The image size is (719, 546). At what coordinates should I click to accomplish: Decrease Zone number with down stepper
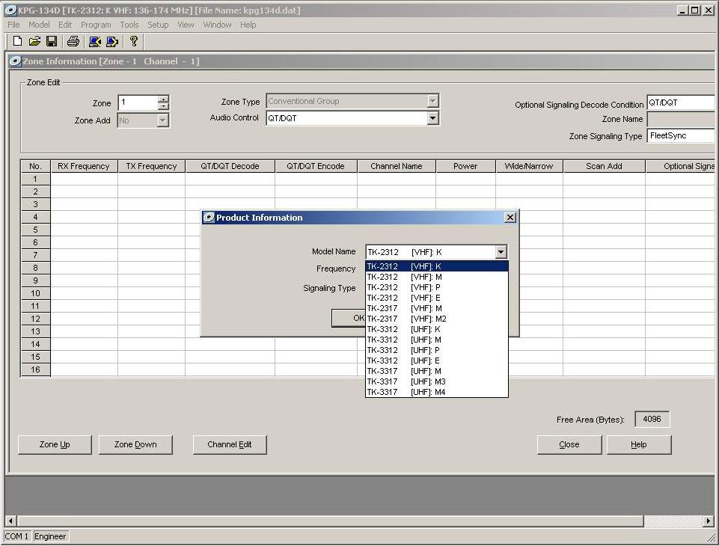pos(163,106)
